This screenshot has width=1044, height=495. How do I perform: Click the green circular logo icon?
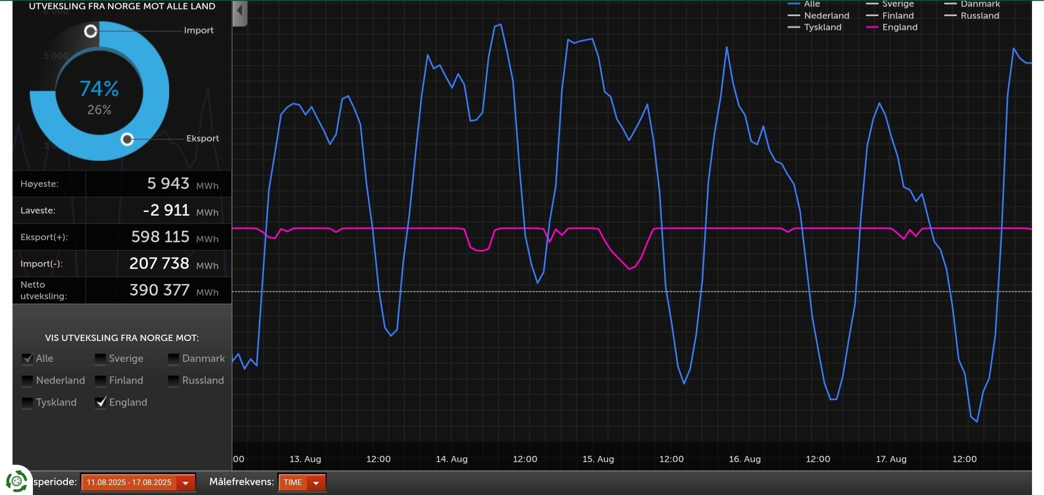[x=17, y=480]
